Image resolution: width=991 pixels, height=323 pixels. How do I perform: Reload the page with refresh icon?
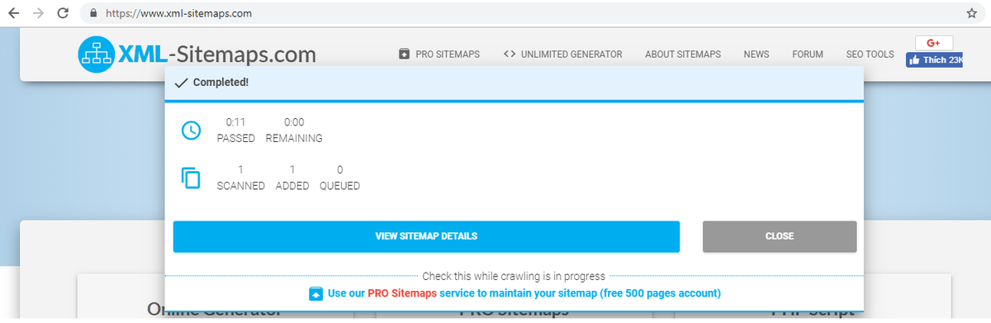64,13
